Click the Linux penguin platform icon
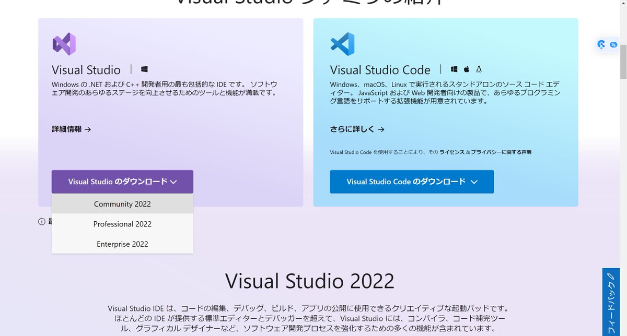Screen dimensions: 627x336 (479, 69)
